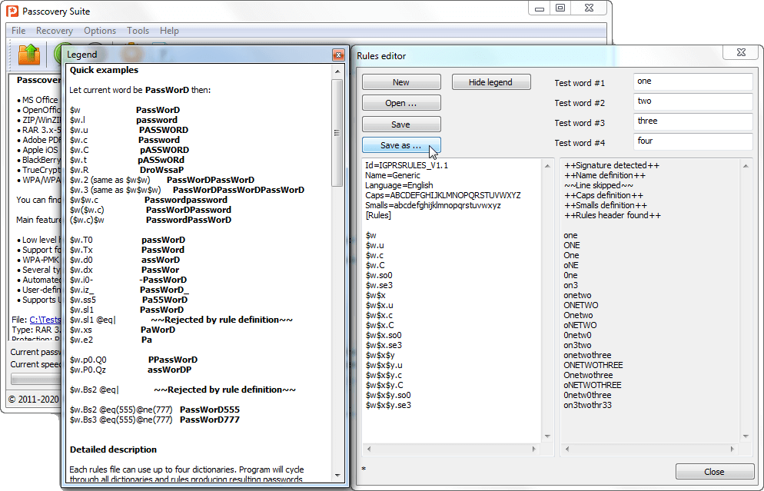
Task: Click the Legend scrollbar up arrow
Action: click(337, 71)
